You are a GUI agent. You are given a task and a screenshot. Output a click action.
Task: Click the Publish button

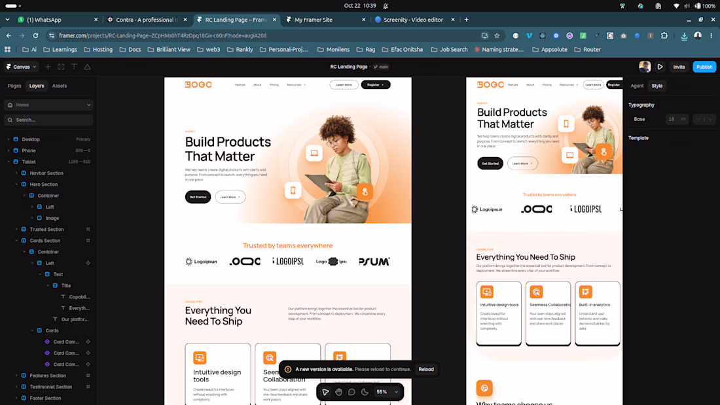click(704, 67)
